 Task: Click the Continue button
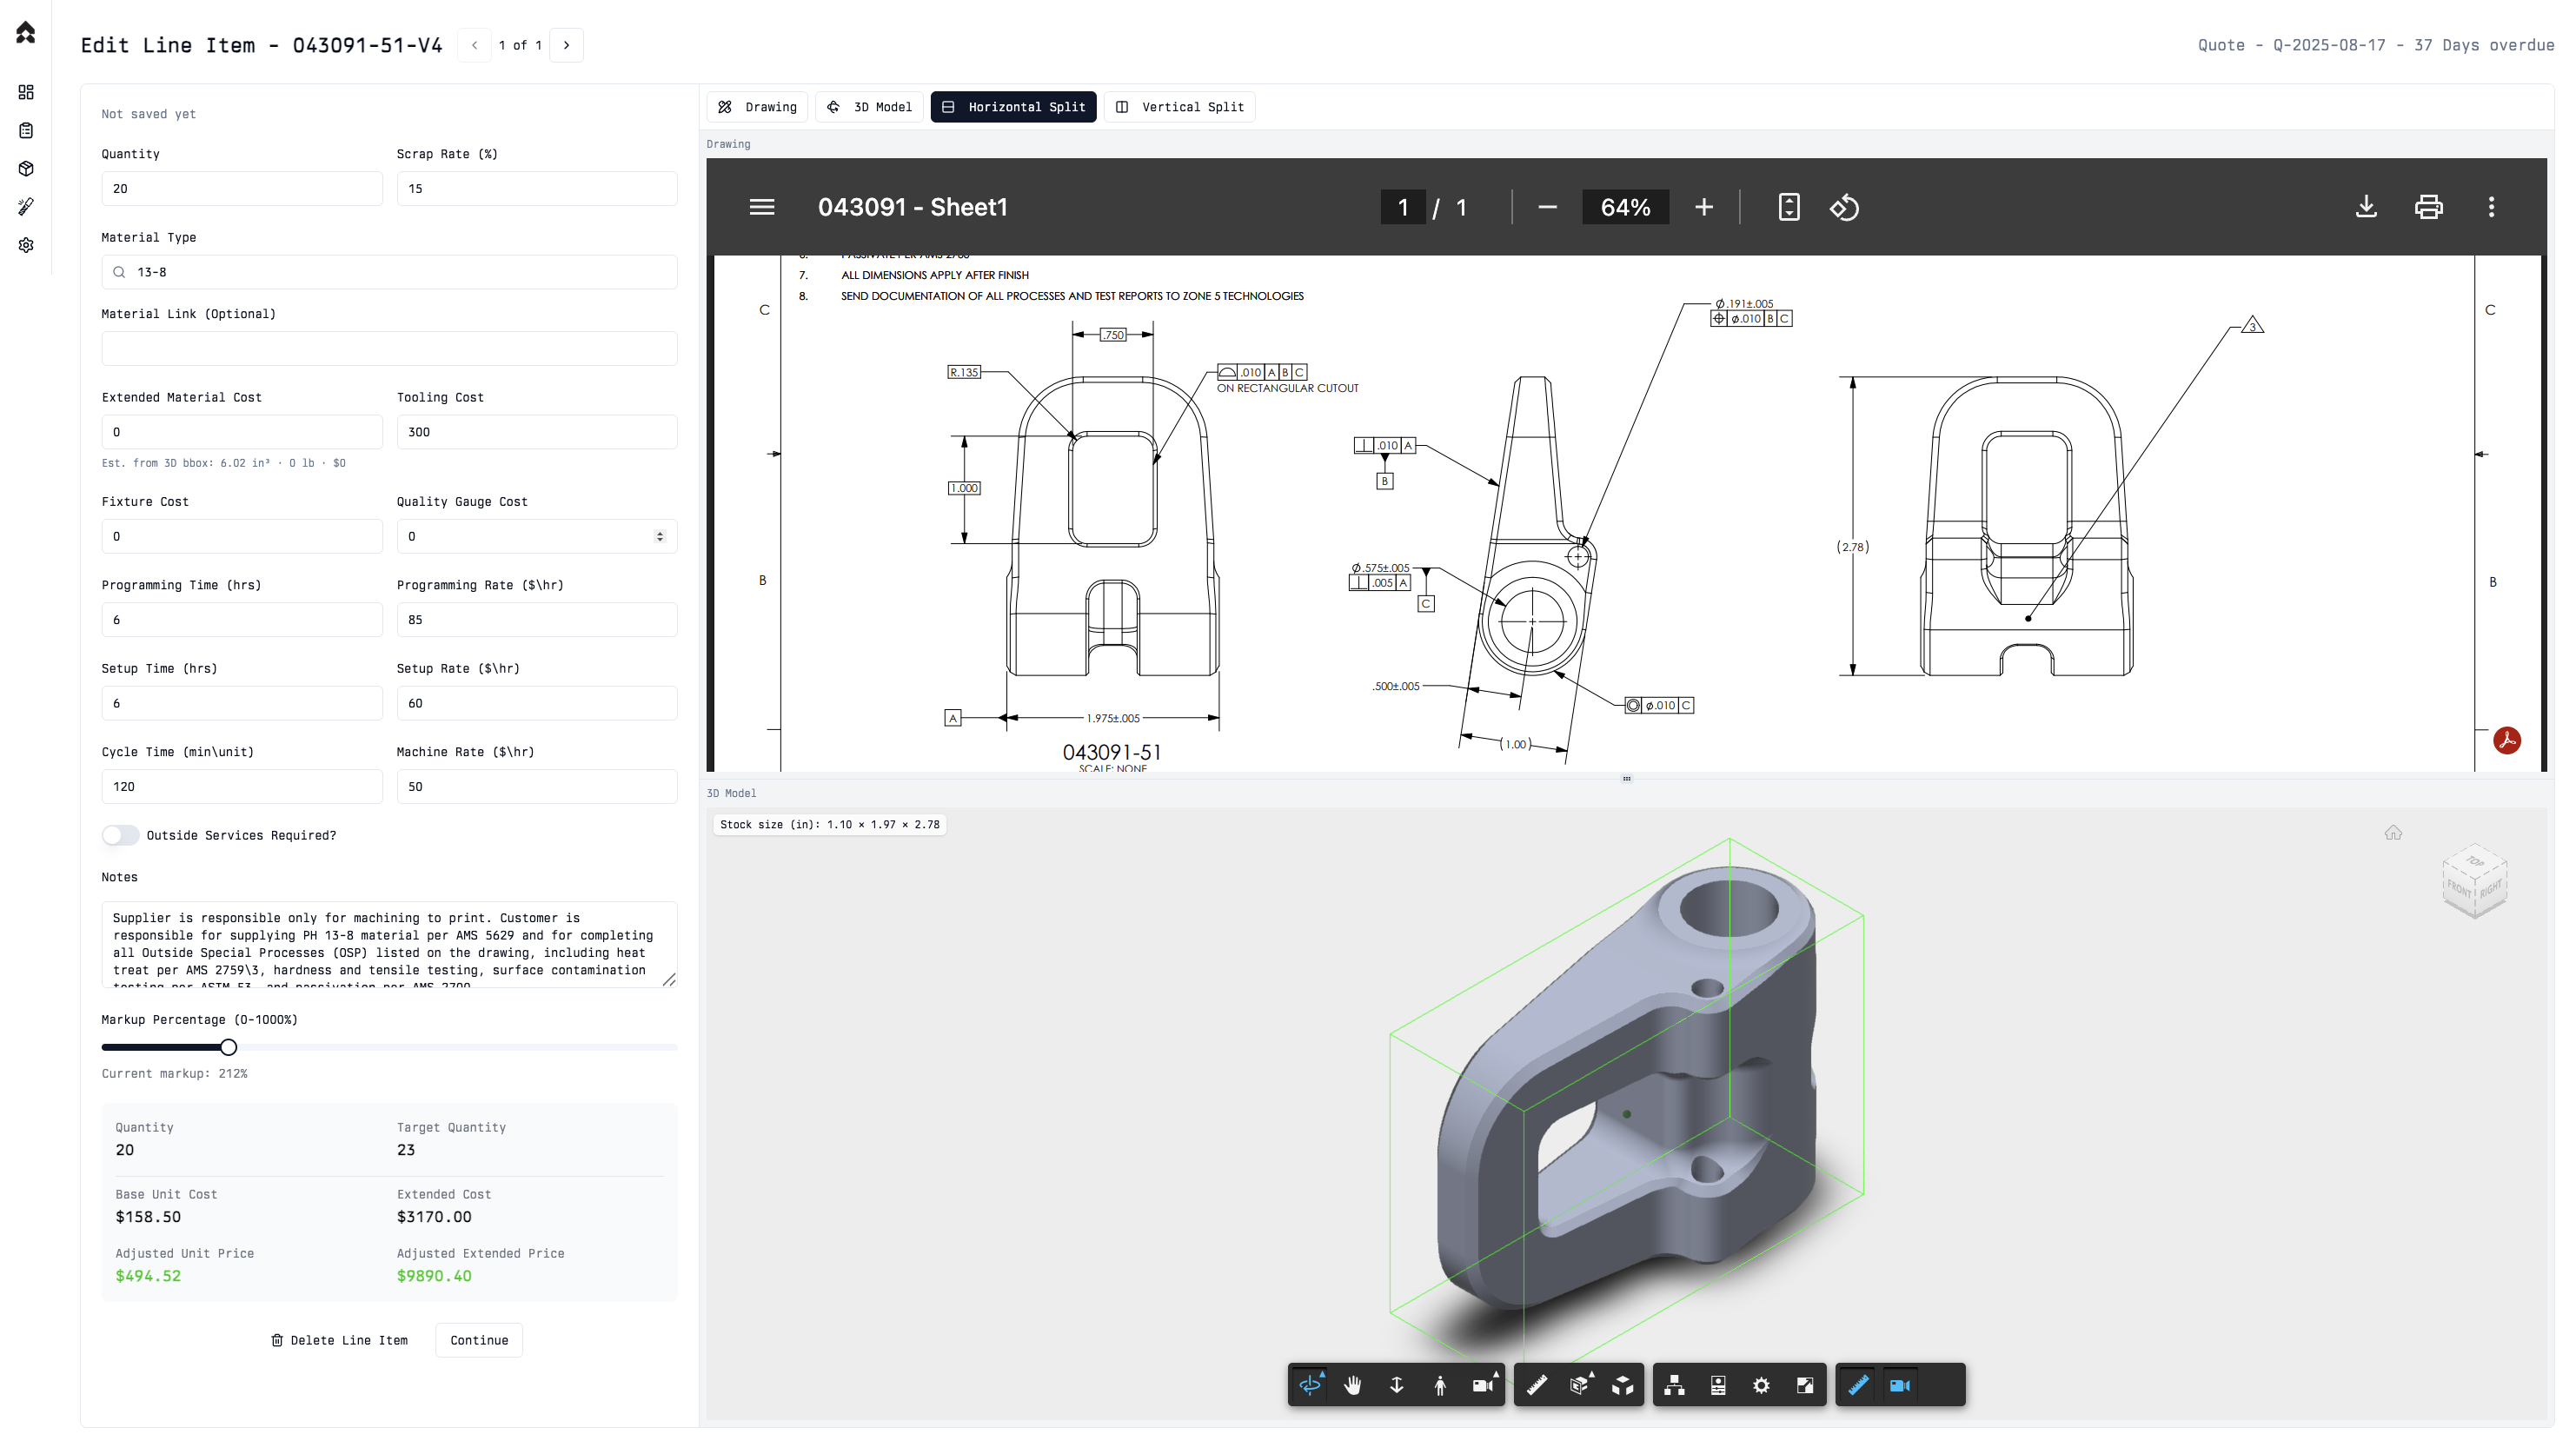[479, 1340]
